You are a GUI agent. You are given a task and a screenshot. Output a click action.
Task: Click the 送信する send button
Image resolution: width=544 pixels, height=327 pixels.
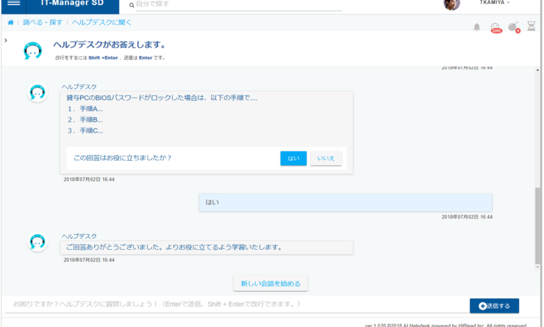click(x=494, y=306)
